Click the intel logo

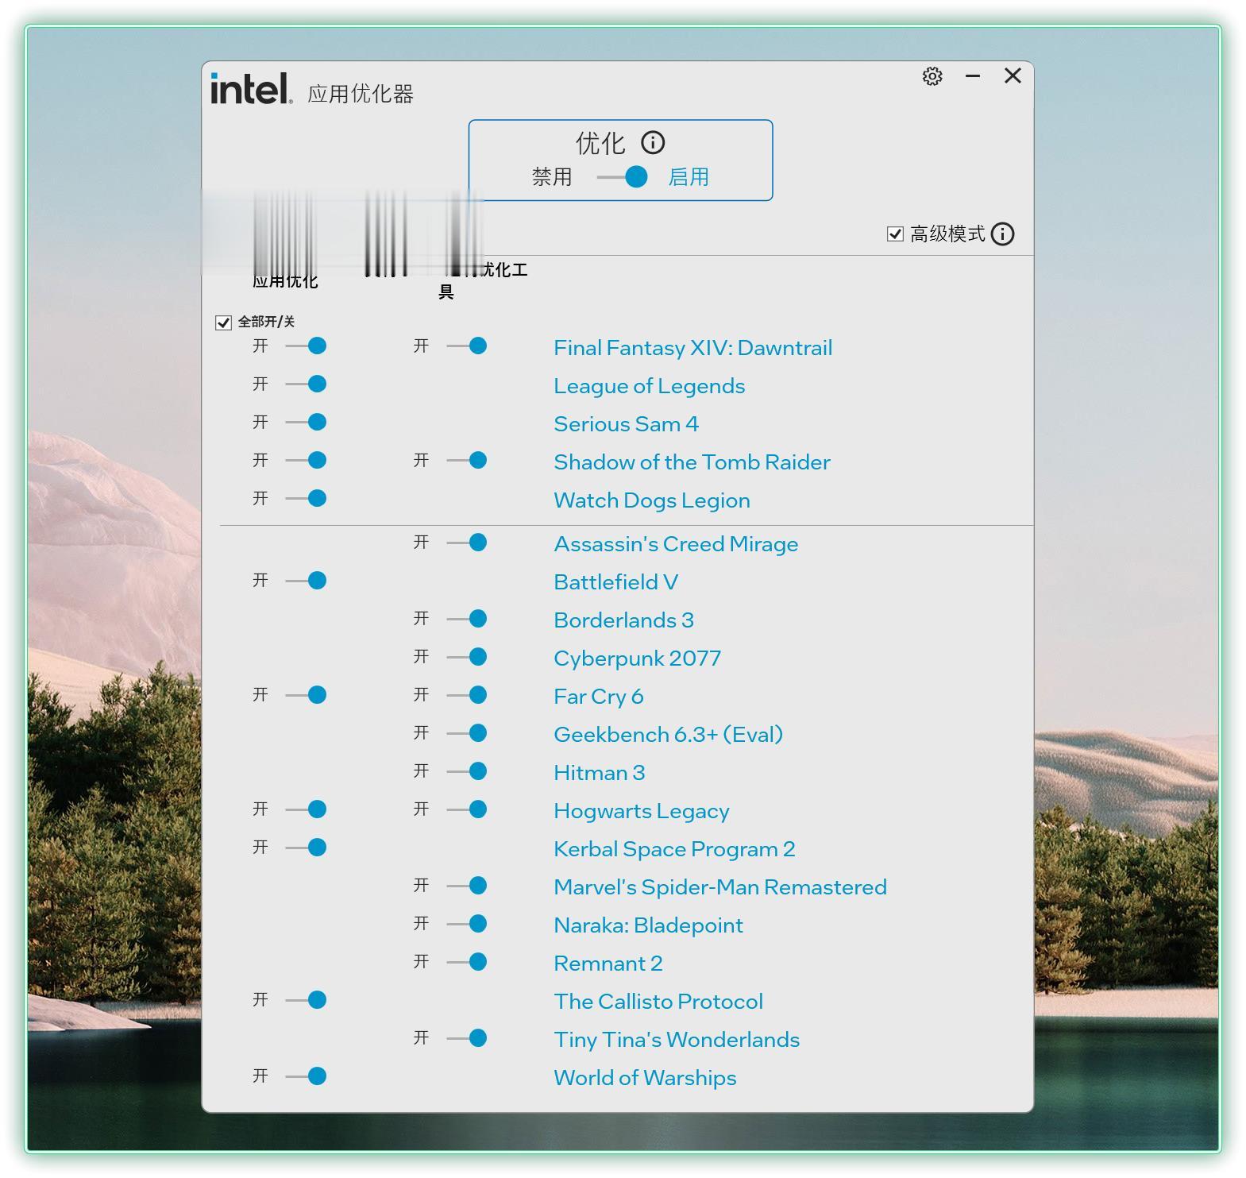click(x=251, y=88)
